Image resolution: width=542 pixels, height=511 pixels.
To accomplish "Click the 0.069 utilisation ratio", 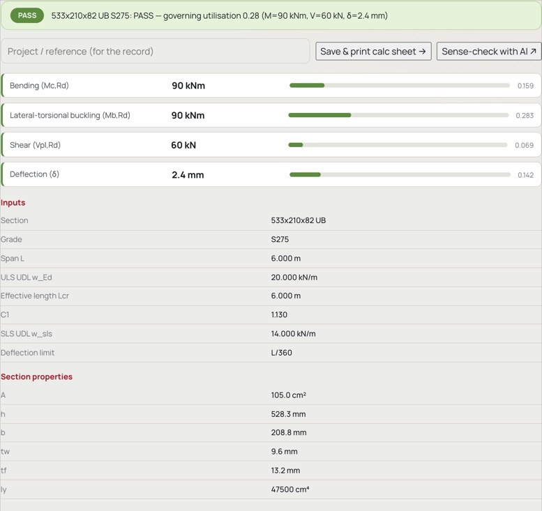I will 525,145.
